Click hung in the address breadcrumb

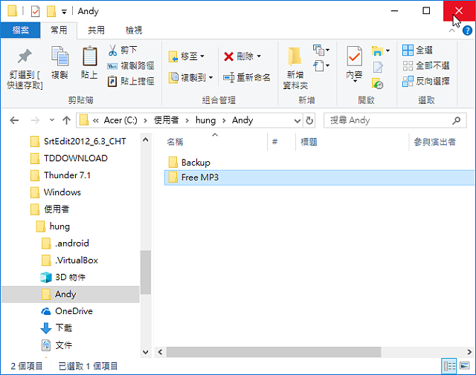pos(205,120)
